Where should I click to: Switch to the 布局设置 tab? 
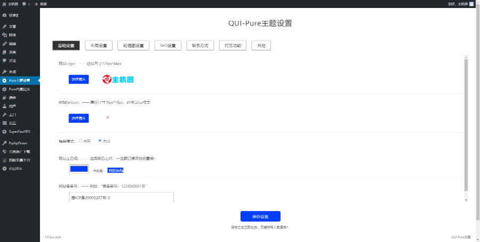pos(99,46)
